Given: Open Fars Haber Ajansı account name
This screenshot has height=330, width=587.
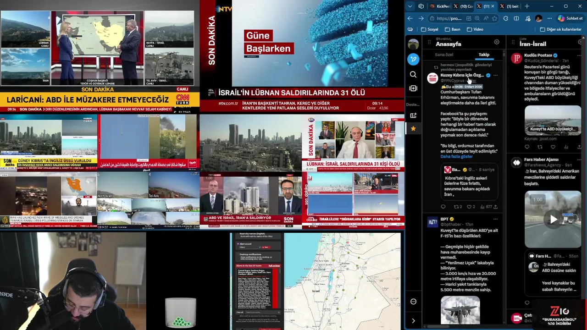Looking at the screenshot, I should pyautogui.click(x=542, y=159).
